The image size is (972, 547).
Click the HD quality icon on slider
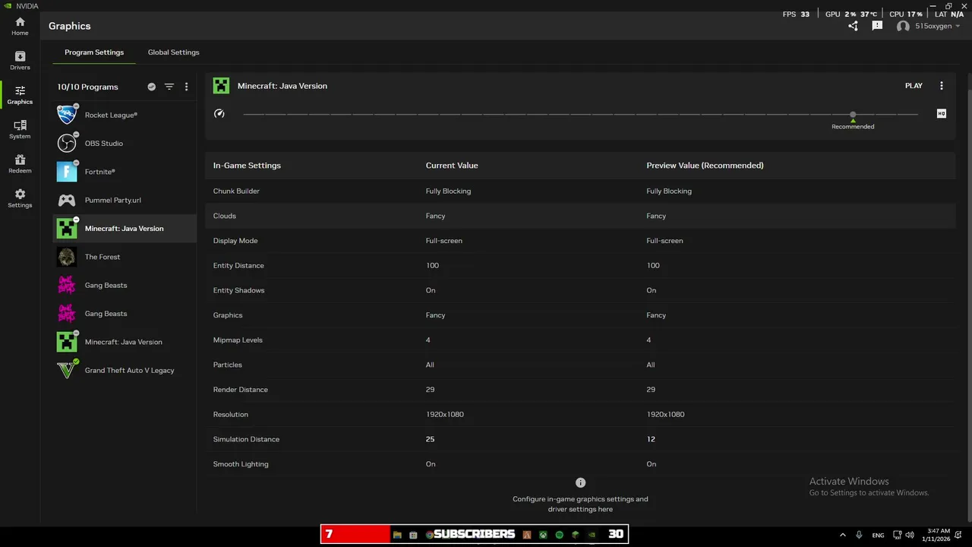tap(942, 113)
